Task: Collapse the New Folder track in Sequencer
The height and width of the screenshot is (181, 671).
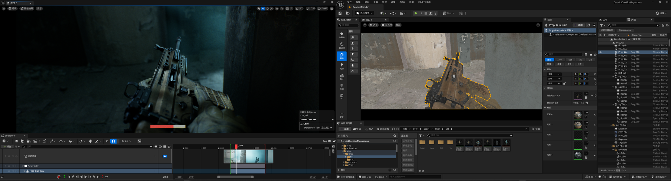Action: [23, 166]
